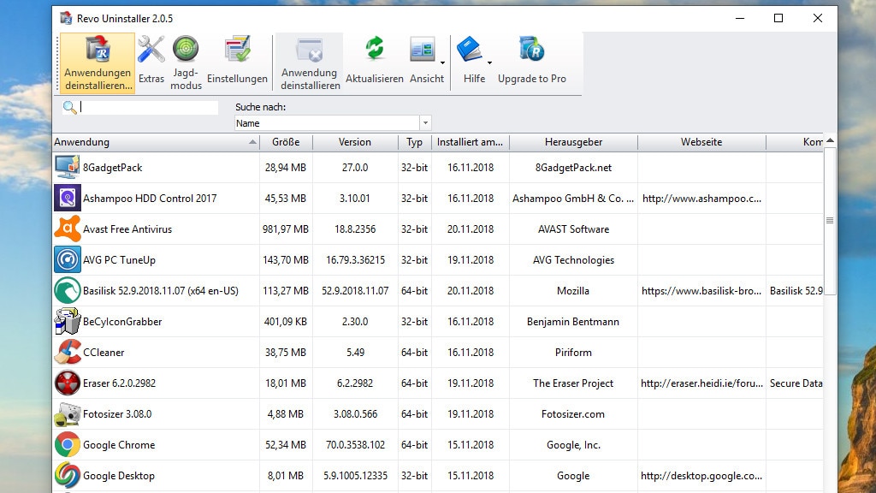The width and height of the screenshot is (876, 493).
Task: Select the BeCyIconGrabber icon
Action: (x=67, y=322)
